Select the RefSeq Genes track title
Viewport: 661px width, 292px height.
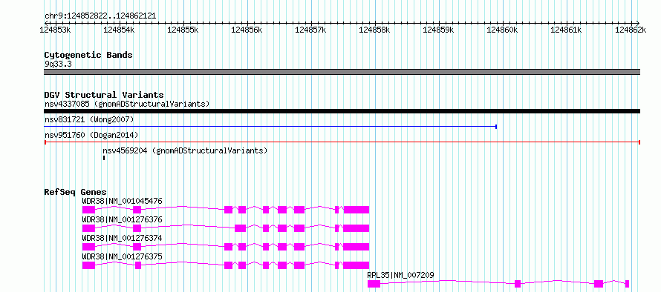(76, 192)
